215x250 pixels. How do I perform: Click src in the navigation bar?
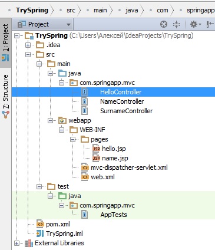point(71,10)
